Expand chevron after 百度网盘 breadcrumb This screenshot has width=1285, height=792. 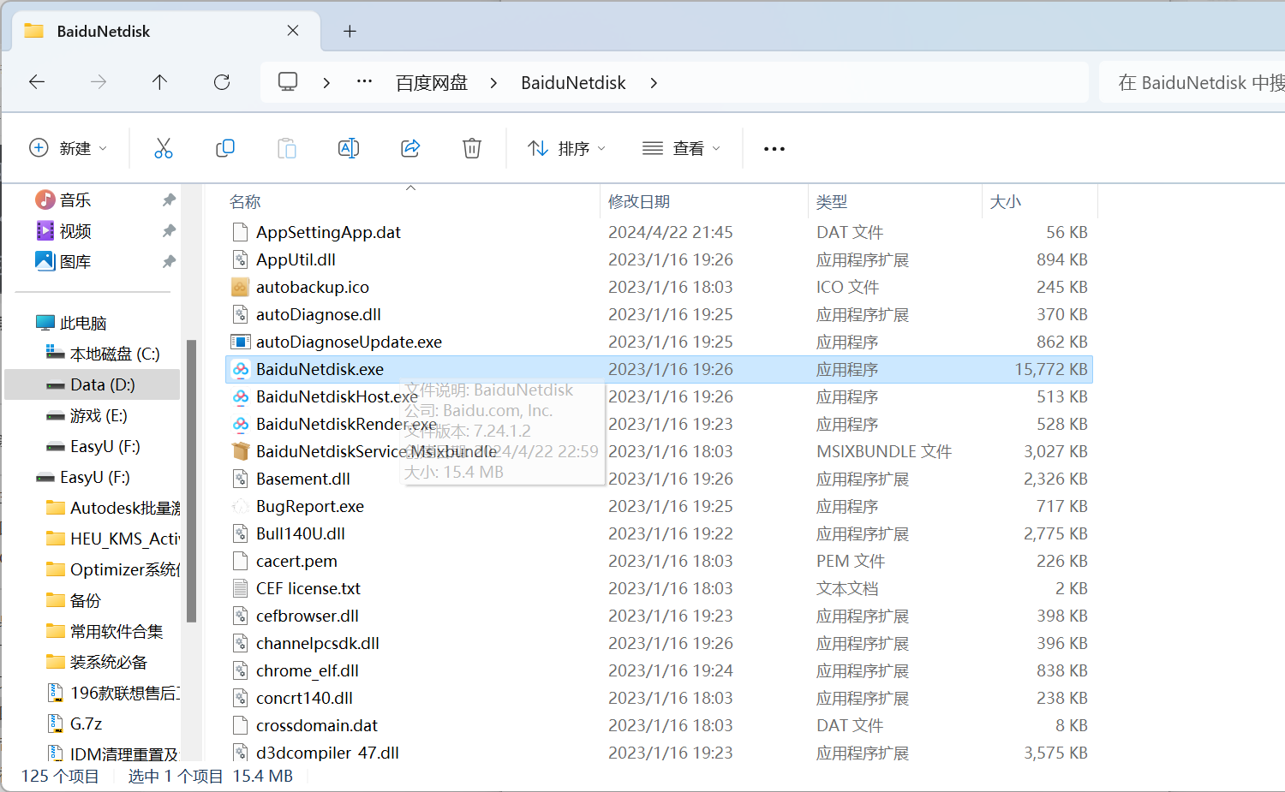[493, 83]
